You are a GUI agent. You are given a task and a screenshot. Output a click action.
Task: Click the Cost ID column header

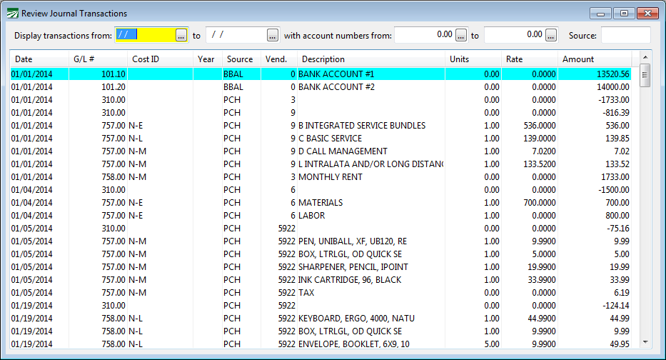tap(161, 59)
